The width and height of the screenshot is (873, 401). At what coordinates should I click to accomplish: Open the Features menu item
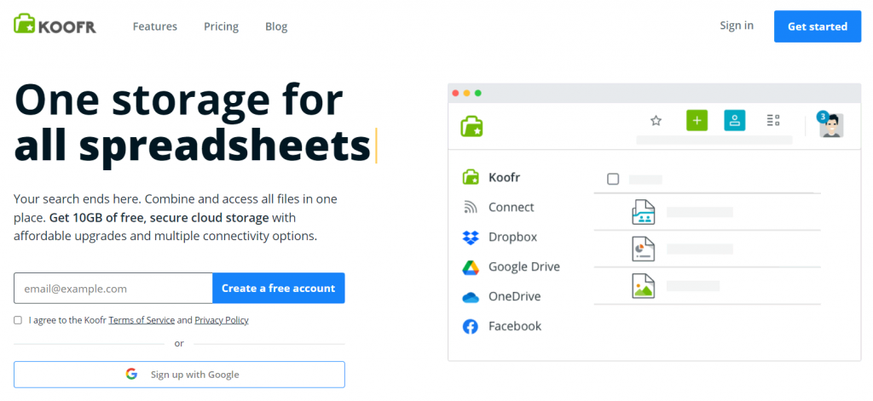(155, 26)
